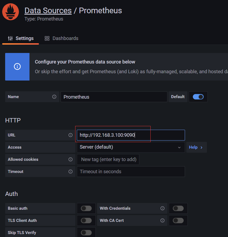
Task: Switch to the Dashboards tab
Action: click(x=61, y=38)
